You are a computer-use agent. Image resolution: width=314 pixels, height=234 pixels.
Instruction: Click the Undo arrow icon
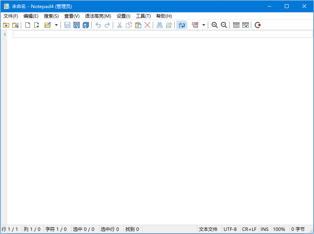(x=98, y=25)
